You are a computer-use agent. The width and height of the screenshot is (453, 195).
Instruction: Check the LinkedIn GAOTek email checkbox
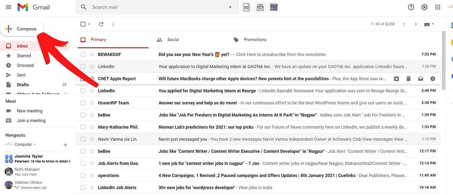[x=83, y=66]
